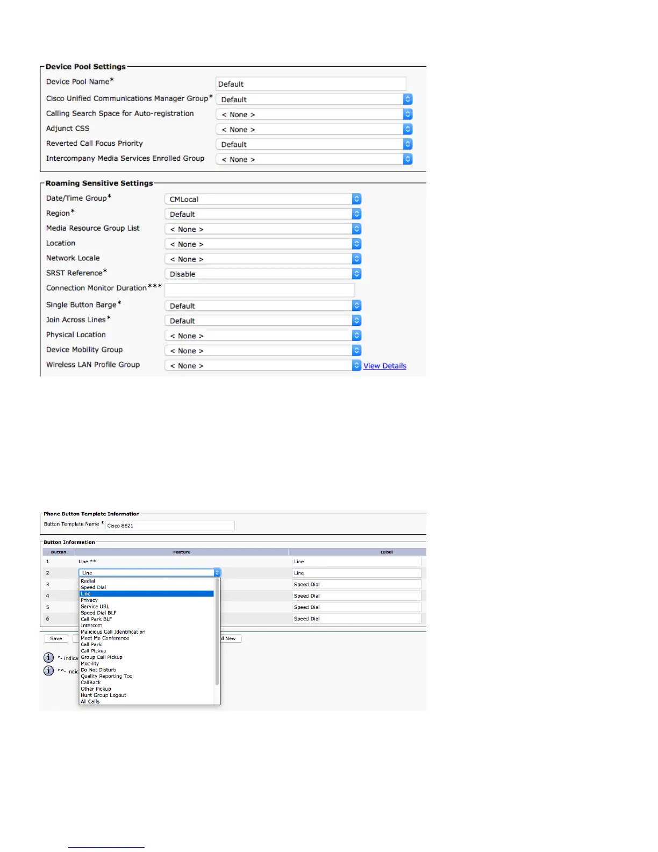Viewport: 658px width, 852px height.
Task: Select CallBack in the feature list
Action: point(147,683)
